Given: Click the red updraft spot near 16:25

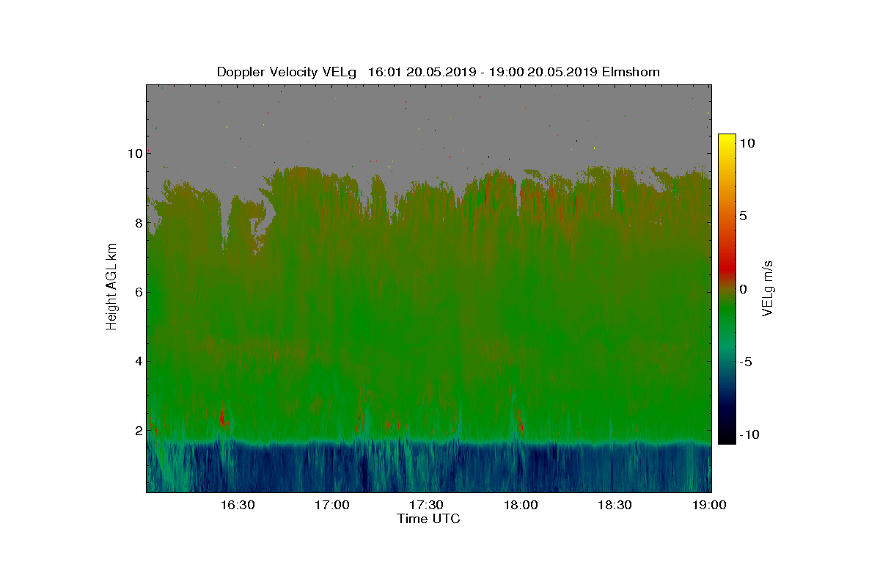Looking at the screenshot, I should click(x=222, y=419).
